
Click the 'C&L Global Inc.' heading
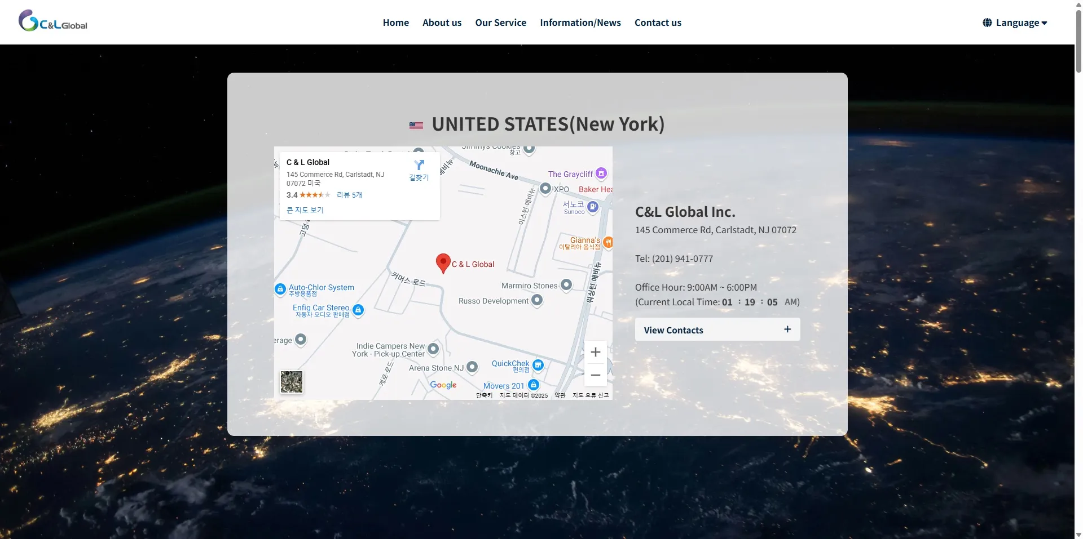685,212
